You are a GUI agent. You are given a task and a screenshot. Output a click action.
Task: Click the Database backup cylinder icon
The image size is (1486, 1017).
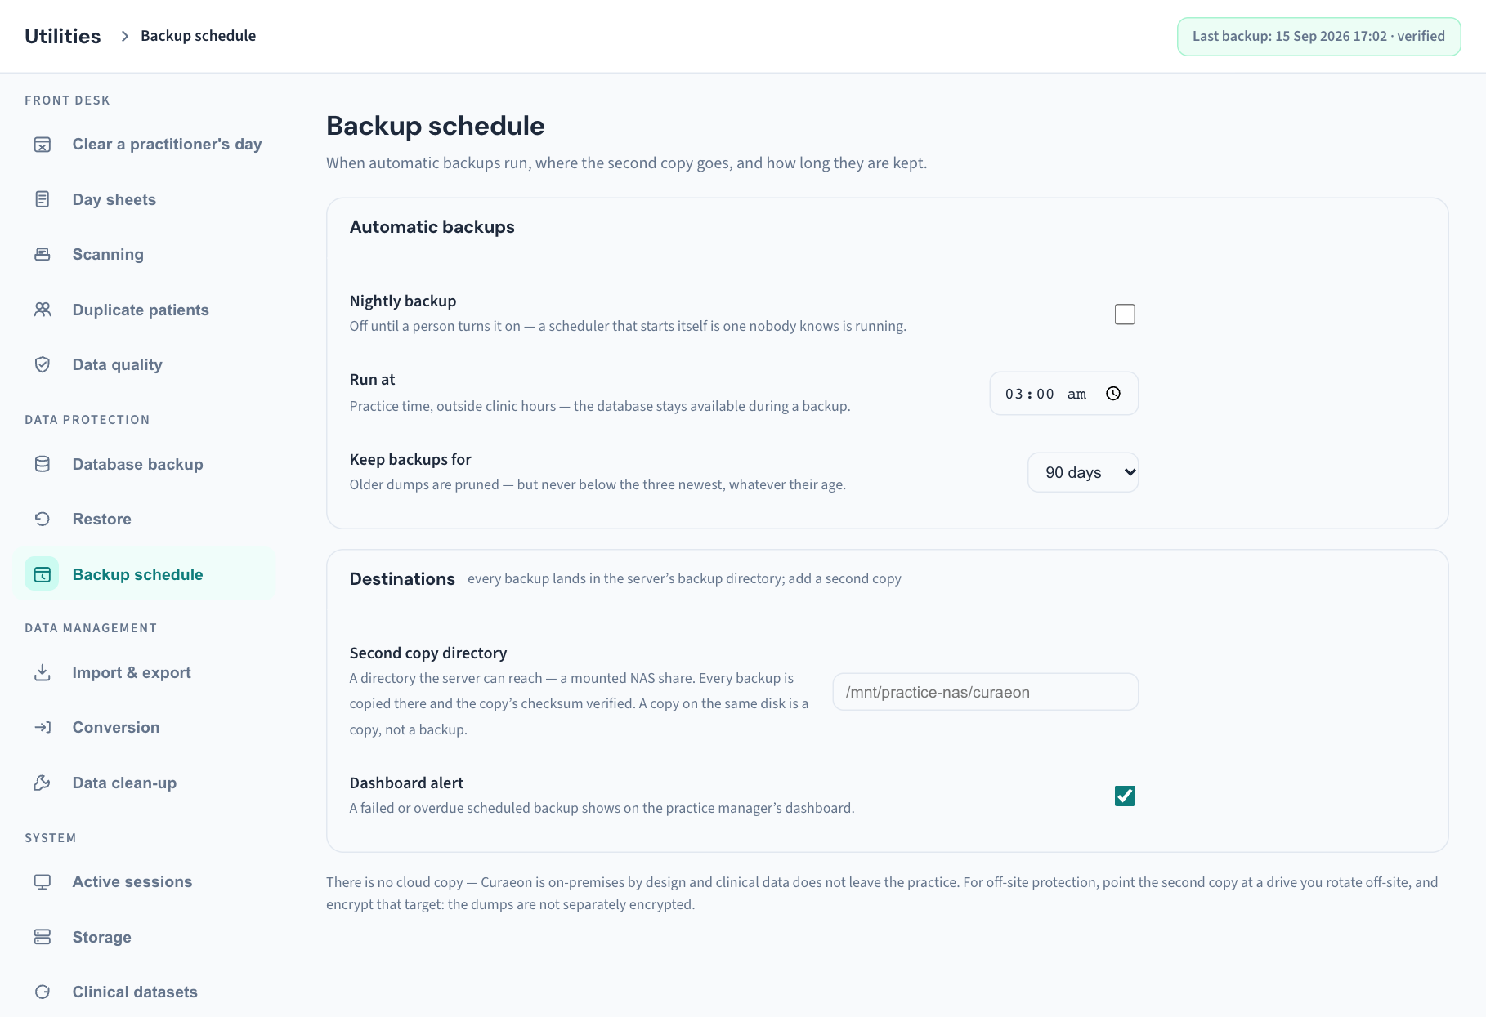click(43, 464)
